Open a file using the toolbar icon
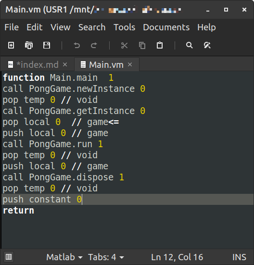 pyautogui.click(x=29, y=45)
